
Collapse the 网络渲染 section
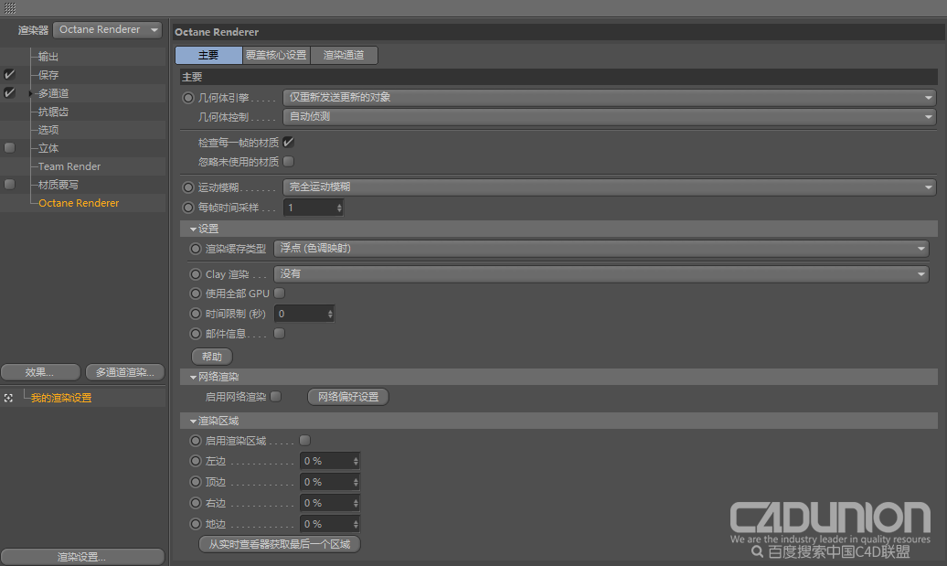pos(193,377)
